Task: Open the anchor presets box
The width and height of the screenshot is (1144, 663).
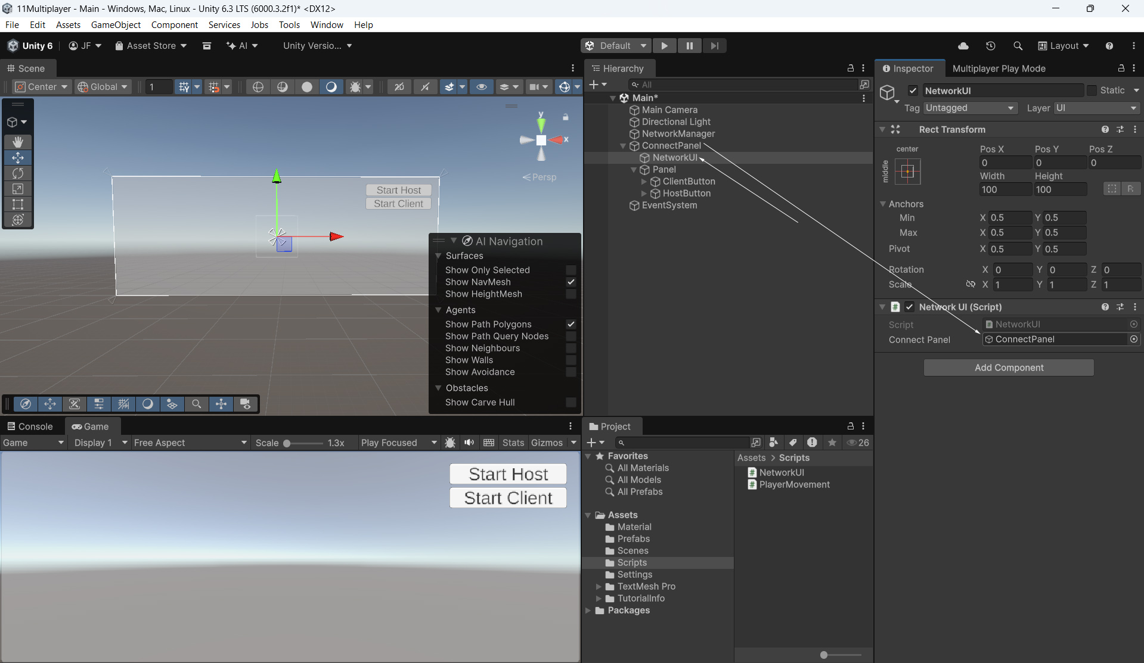Action: [907, 172]
